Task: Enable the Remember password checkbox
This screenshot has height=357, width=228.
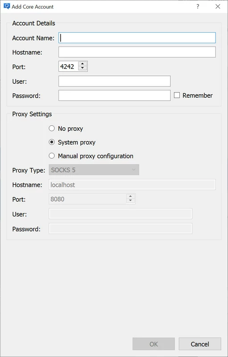Action: click(x=177, y=95)
